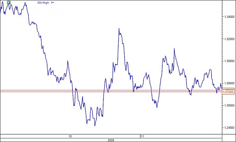Screen dimensions: 236x142
Task: Click the 1.30000 price axis label
Action: (229, 61)
